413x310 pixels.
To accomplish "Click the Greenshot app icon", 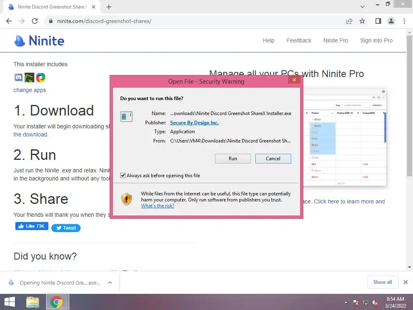I will pyautogui.click(x=29, y=77).
